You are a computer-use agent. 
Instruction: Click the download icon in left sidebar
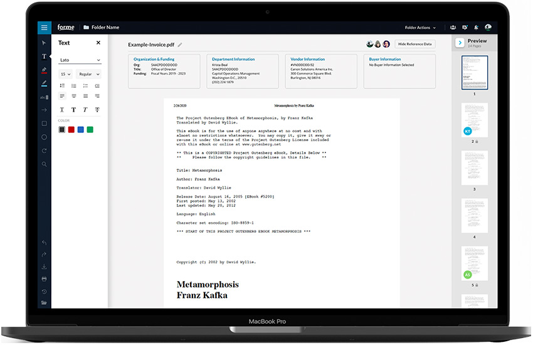click(44, 267)
